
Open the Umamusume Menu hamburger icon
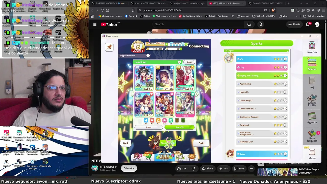[312, 154]
